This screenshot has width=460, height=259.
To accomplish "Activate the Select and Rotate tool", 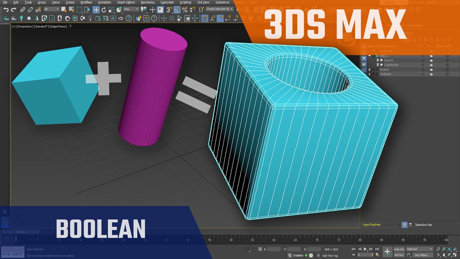I will (x=104, y=10).
